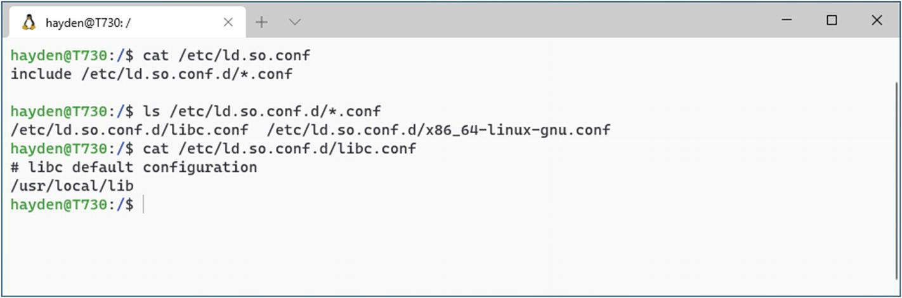Viewport: 902px width, 298px height.
Task: Maximize the terminal window
Action: (x=832, y=20)
